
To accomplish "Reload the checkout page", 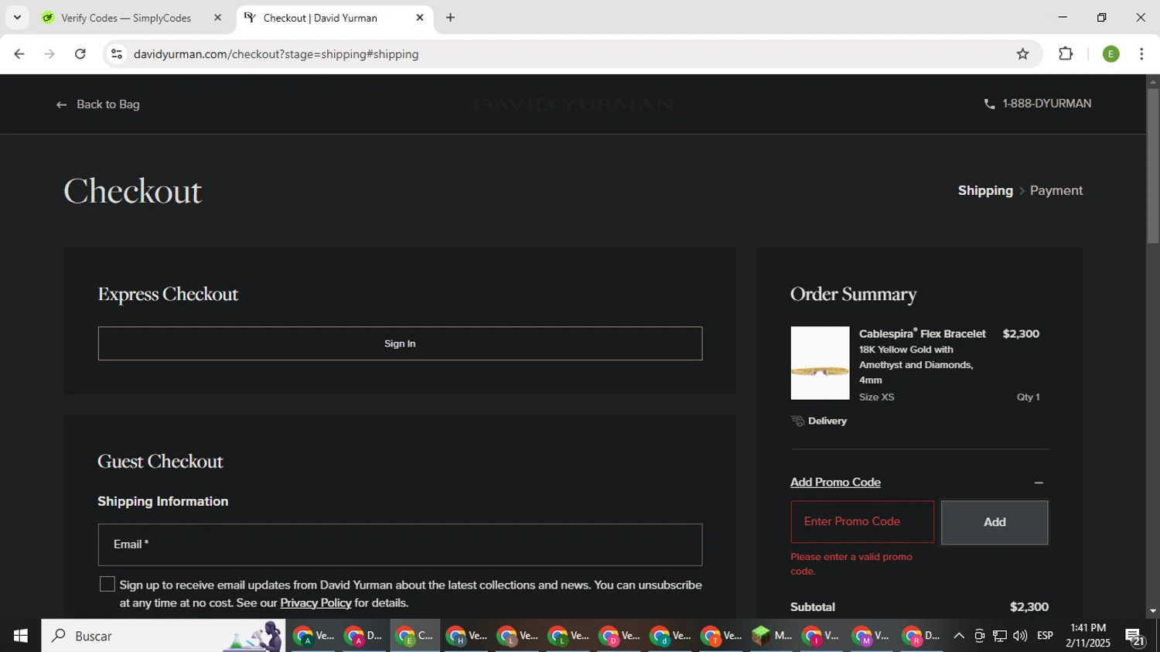I will click(x=80, y=54).
